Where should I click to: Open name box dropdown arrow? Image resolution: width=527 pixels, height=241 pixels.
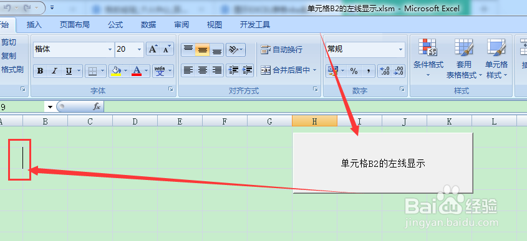point(50,107)
